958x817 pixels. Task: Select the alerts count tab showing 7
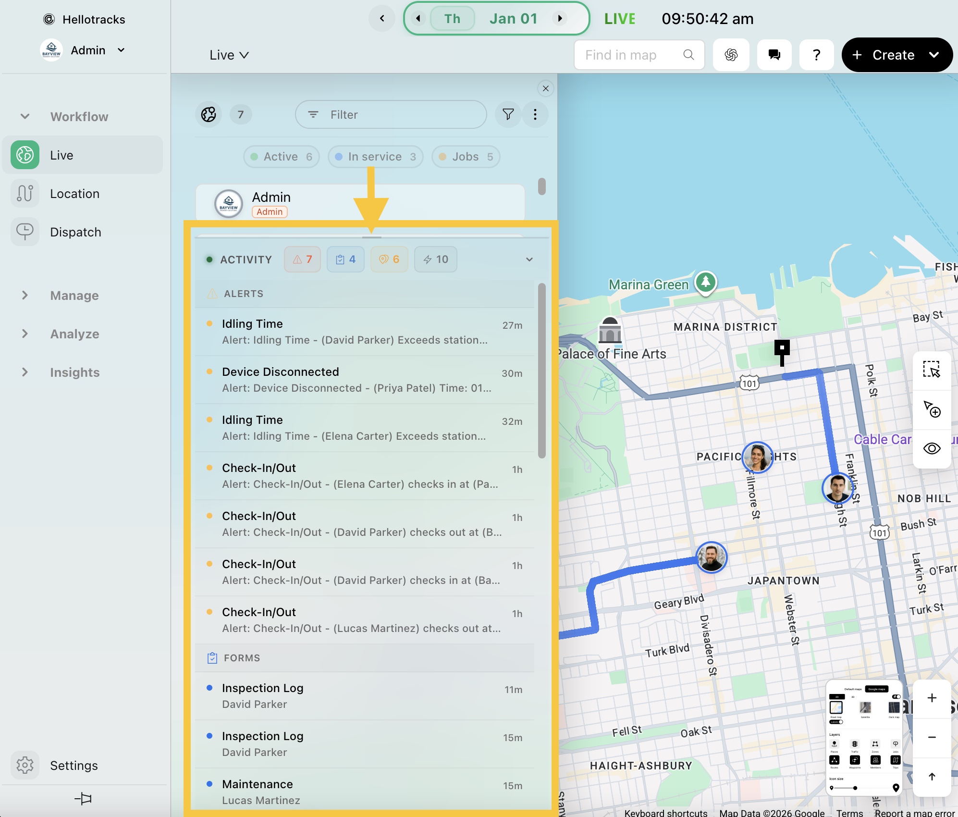(x=302, y=260)
